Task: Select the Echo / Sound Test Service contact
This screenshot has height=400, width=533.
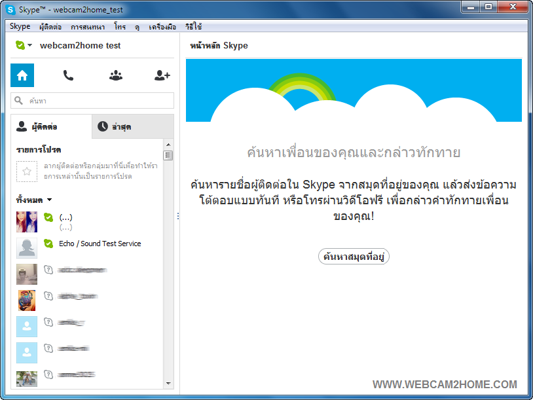Action: [100, 244]
